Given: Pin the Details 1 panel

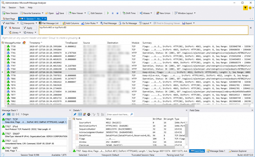Looking at the screenshot, I should (75, 114).
